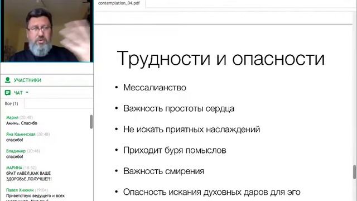Click the slide title 'Трудности и опасности'
The image size is (357, 201).
[221, 58]
